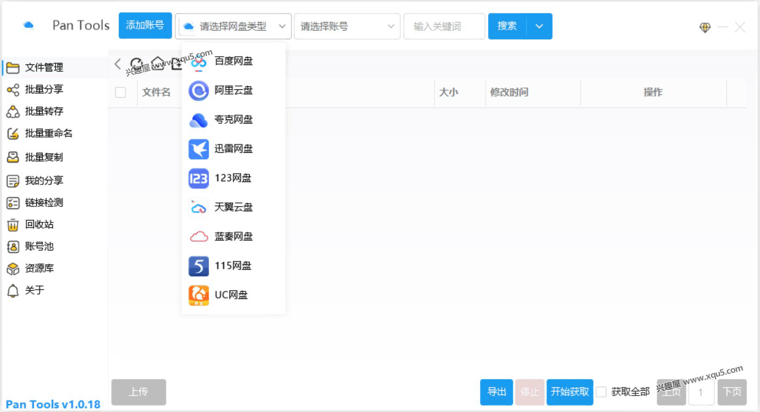Click the 操作 column header
The width and height of the screenshot is (760, 412).
[x=653, y=92]
